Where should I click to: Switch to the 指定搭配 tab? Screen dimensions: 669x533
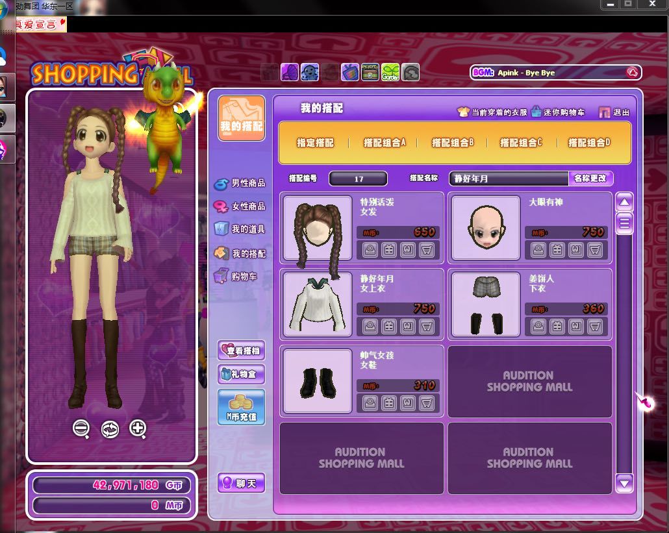point(315,143)
